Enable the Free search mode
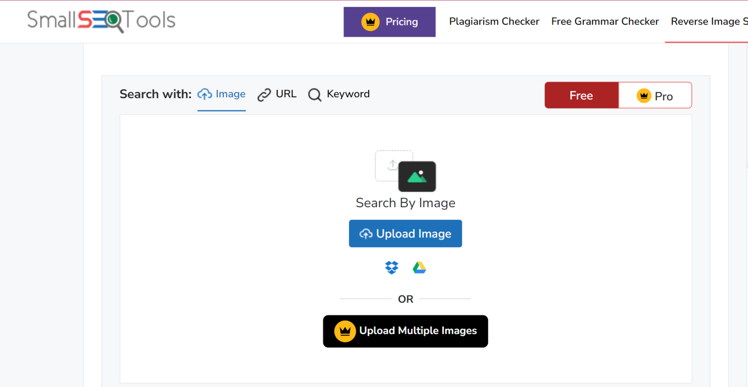 click(581, 95)
